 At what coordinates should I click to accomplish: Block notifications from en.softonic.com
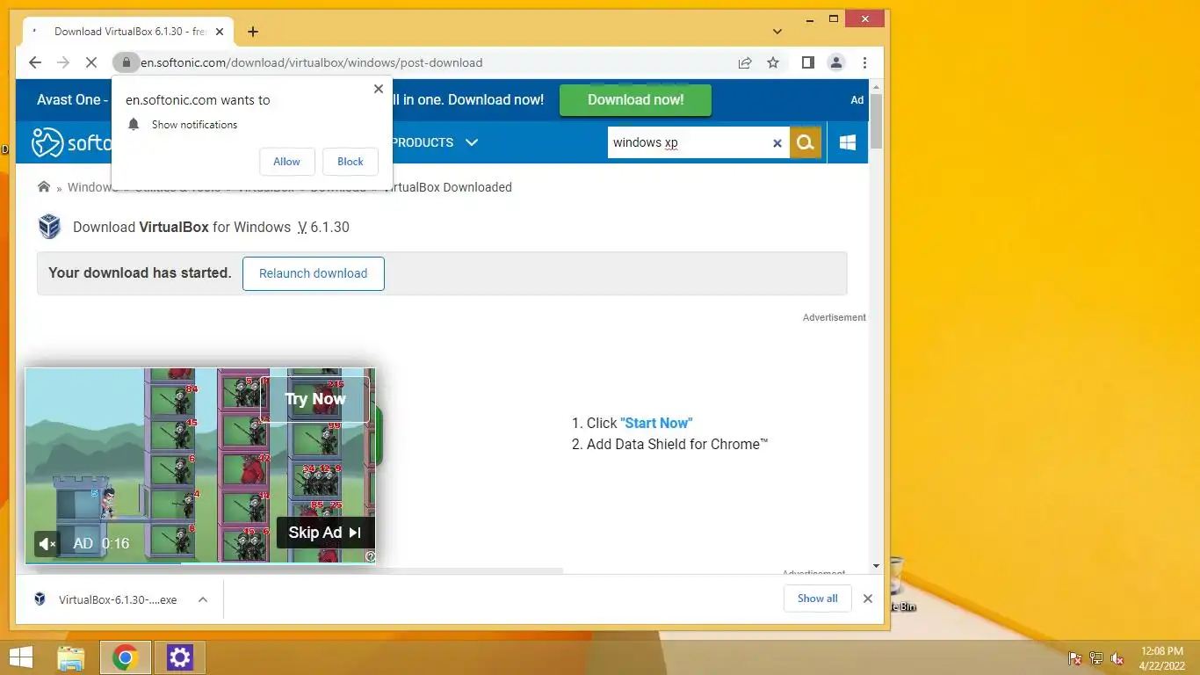[x=351, y=162]
